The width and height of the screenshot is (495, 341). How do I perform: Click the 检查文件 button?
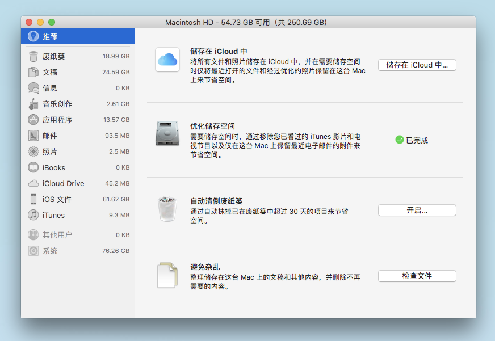pyautogui.click(x=417, y=276)
